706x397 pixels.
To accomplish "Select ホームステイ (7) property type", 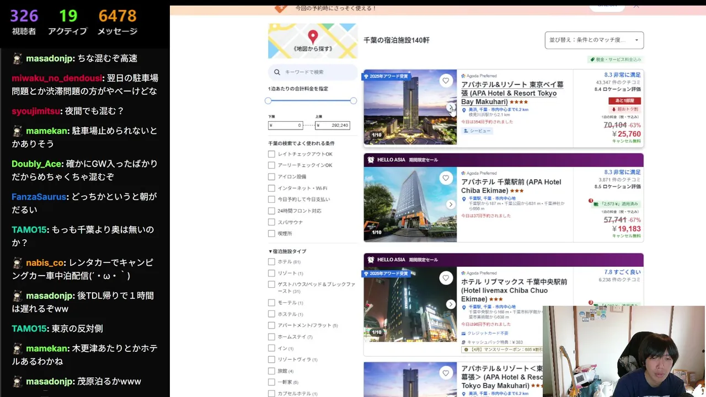I will coord(271,337).
